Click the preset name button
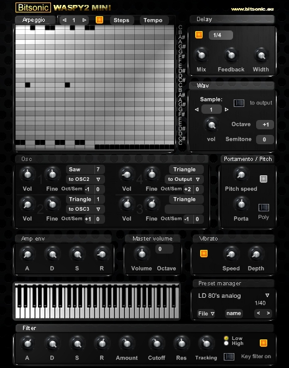Image resolution: width=289 pixels, height=368 pixels. point(234,313)
